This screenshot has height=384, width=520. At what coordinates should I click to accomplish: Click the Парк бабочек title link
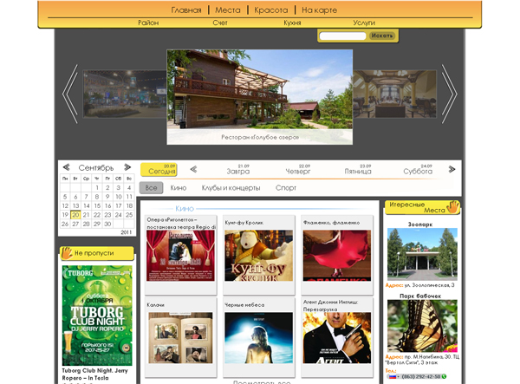[x=420, y=296]
